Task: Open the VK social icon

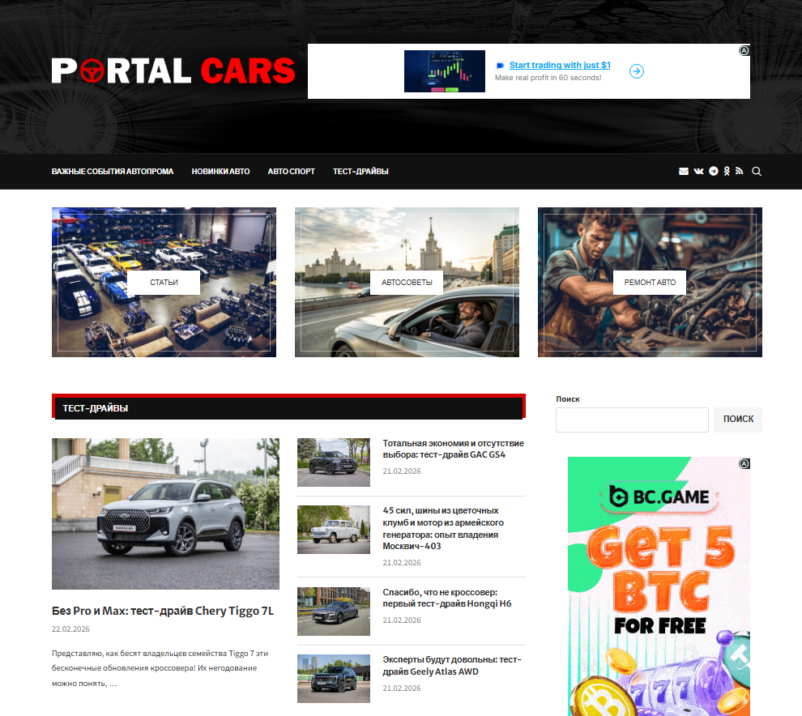Action: 698,172
